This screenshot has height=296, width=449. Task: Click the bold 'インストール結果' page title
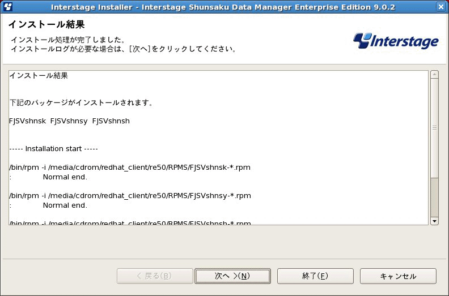(x=46, y=24)
